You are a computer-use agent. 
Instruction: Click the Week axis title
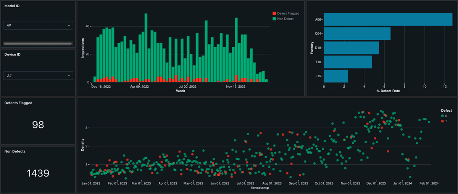[x=181, y=91]
